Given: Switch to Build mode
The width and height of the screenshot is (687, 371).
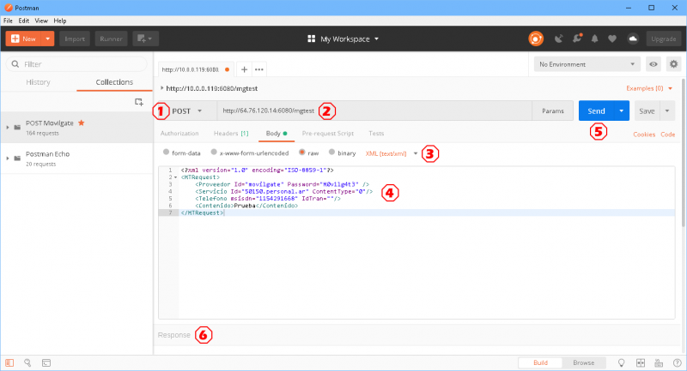Looking at the screenshot, I should 540,362.
